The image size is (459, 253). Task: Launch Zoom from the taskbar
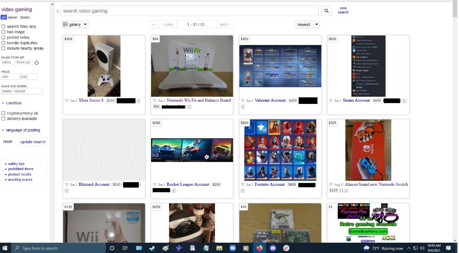232,248
